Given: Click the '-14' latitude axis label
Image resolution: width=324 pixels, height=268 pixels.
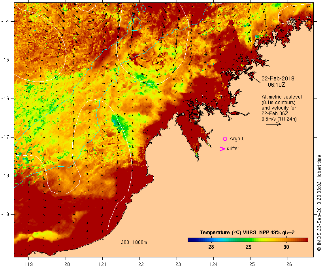Looking at the screenshot, I should [x=5, y=21].
